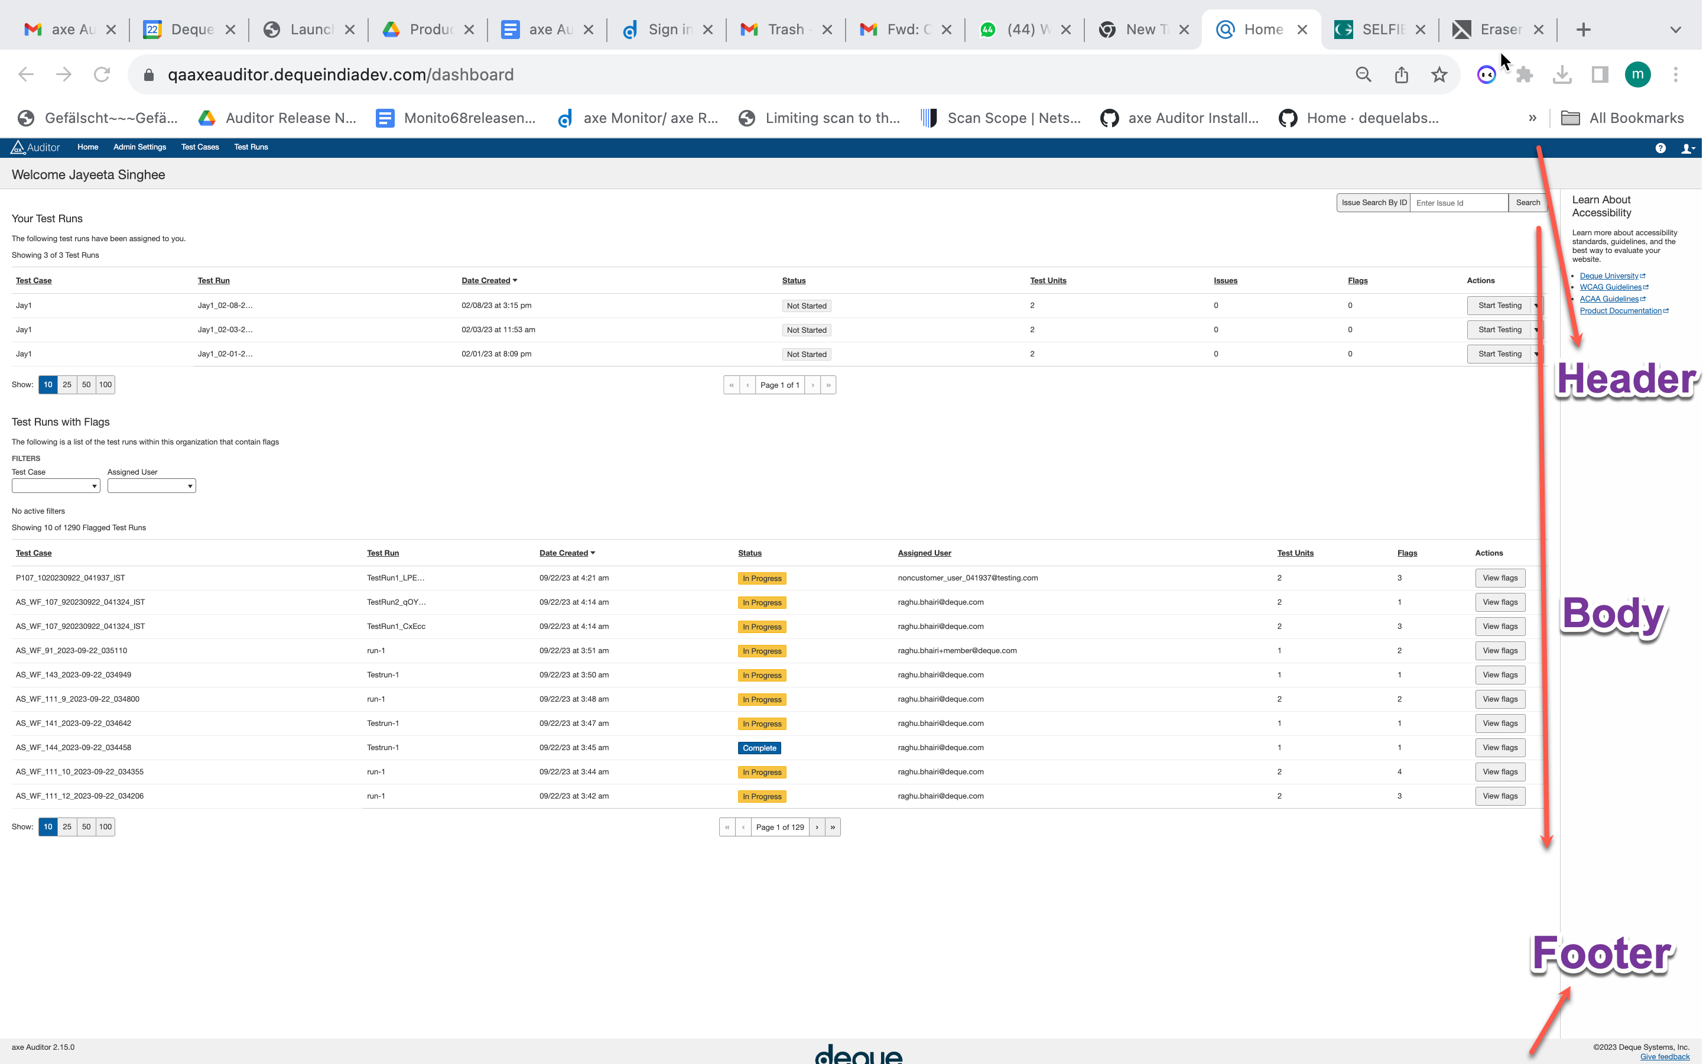
Task: Show 100 flagged test runs per page
Action: (105, 827)
